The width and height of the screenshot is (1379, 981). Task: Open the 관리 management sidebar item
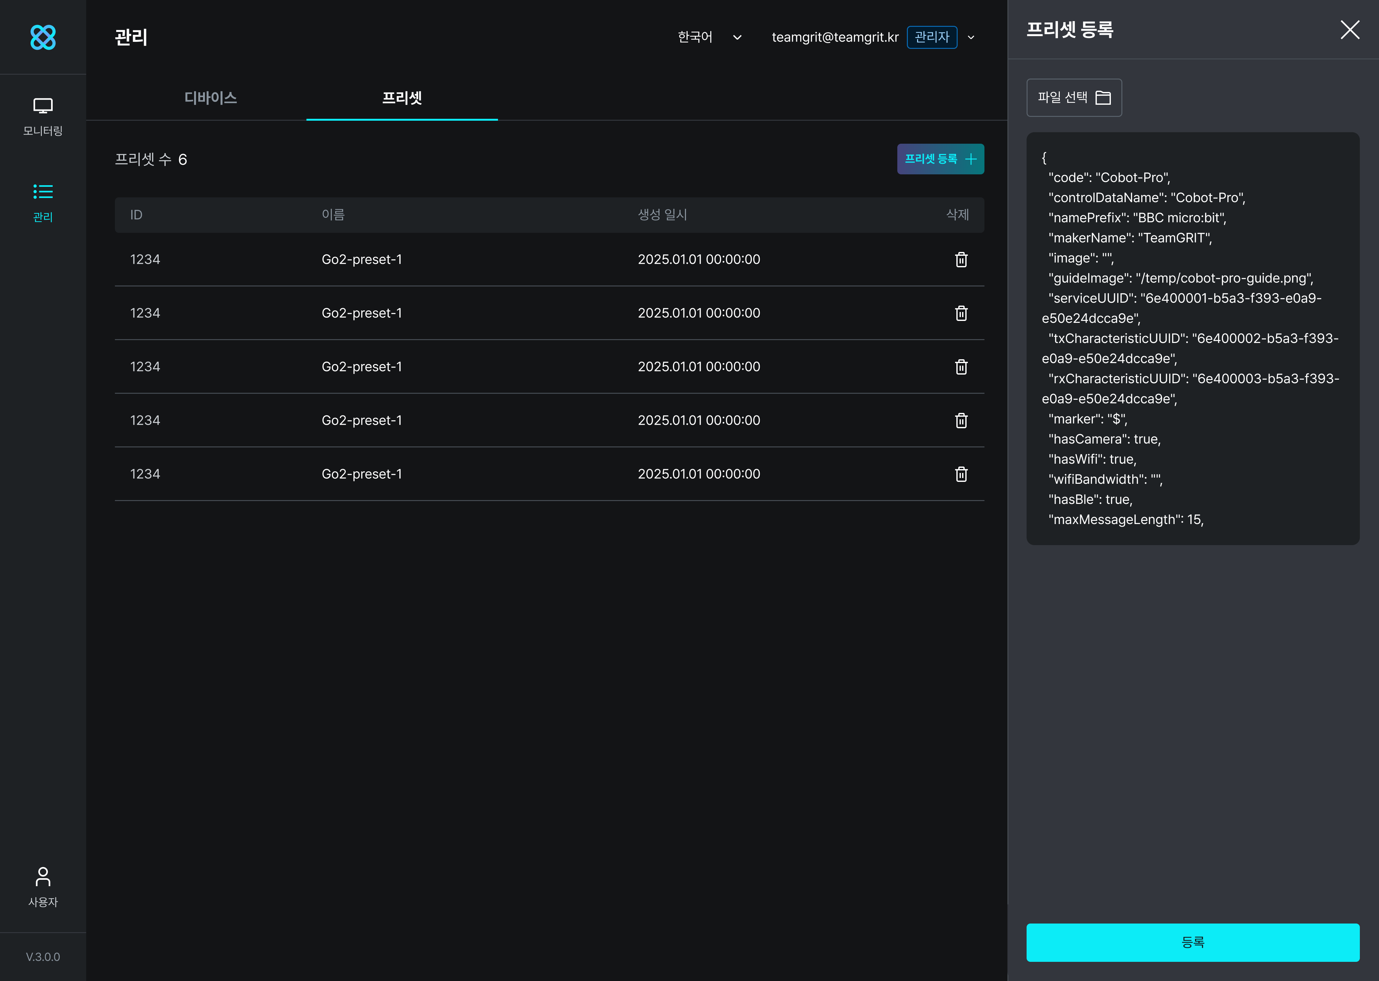pyautogui.click(x=43, y=203)
